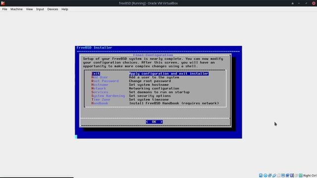Select the System Hardening option
Image resolution: width=317 pixels, height=178 pixels.
click(x=108, y=96)
